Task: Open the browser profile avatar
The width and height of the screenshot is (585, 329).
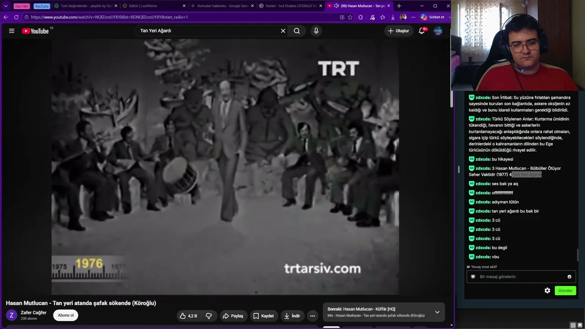Action: tap(403, 17)
